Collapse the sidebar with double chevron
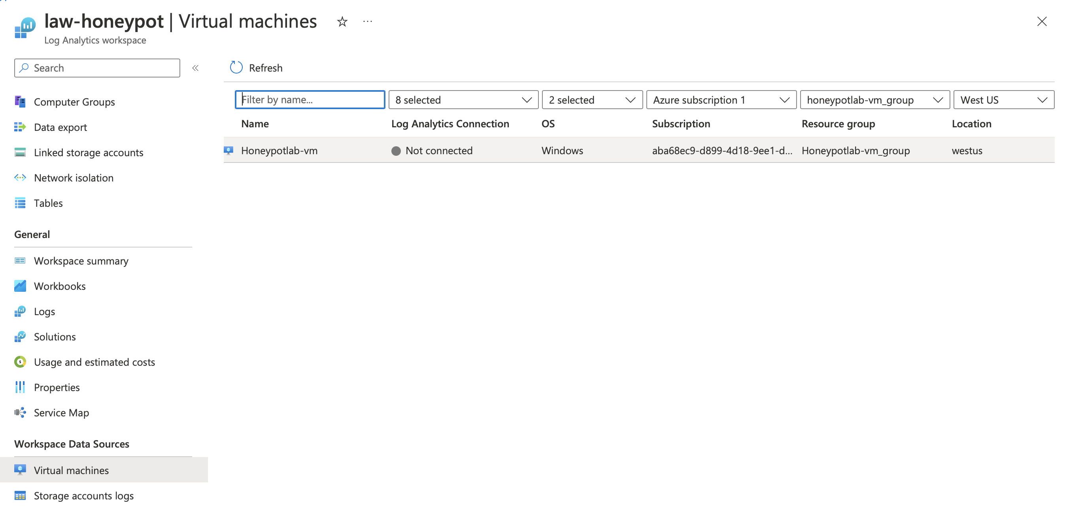Screen dimensions: 1065x514 (x=195, y=68)
